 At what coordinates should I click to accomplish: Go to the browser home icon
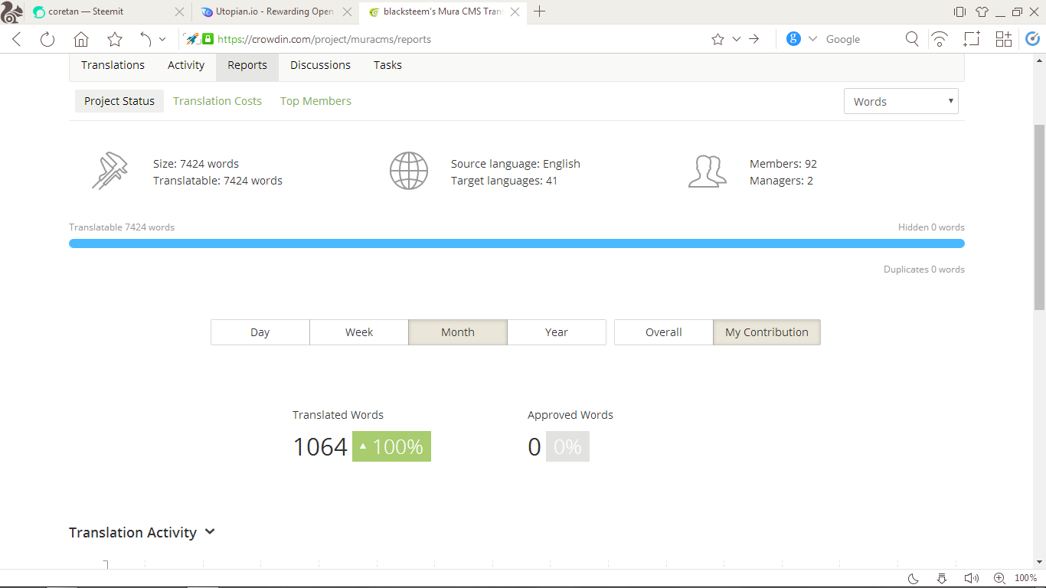pos(81,39)
